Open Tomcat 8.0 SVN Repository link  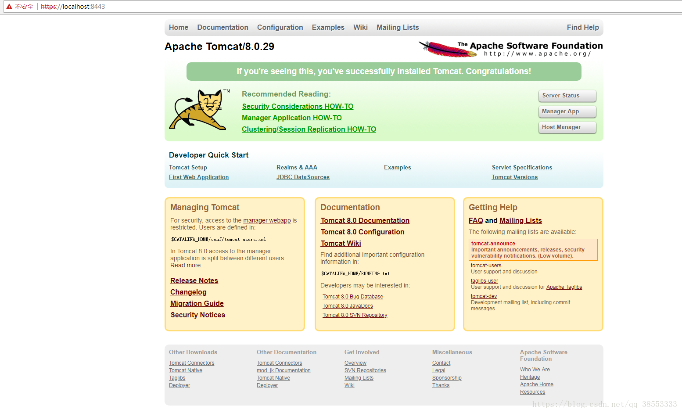pos(355,315)
